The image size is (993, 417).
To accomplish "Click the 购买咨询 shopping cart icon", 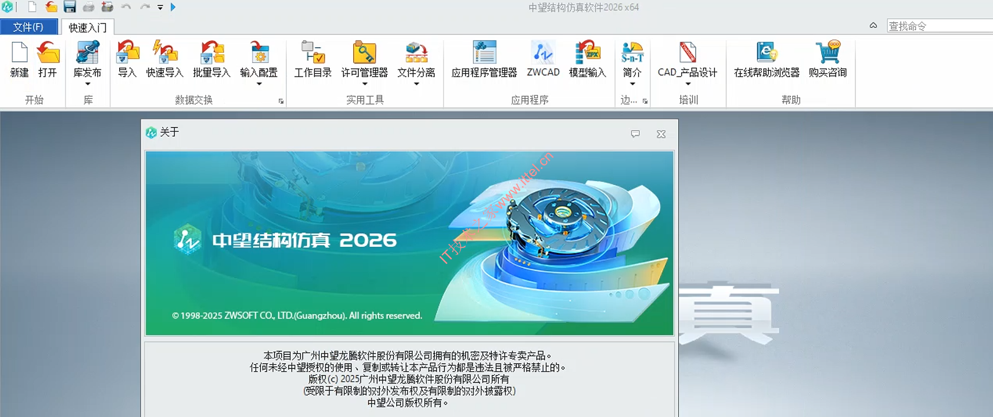I will coord(827,53).
